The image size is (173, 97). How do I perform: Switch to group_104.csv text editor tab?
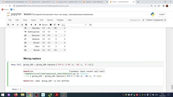41,2
